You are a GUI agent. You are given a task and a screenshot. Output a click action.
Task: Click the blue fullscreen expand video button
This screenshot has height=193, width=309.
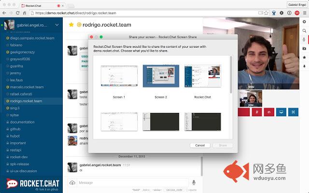tap(293, 112)
